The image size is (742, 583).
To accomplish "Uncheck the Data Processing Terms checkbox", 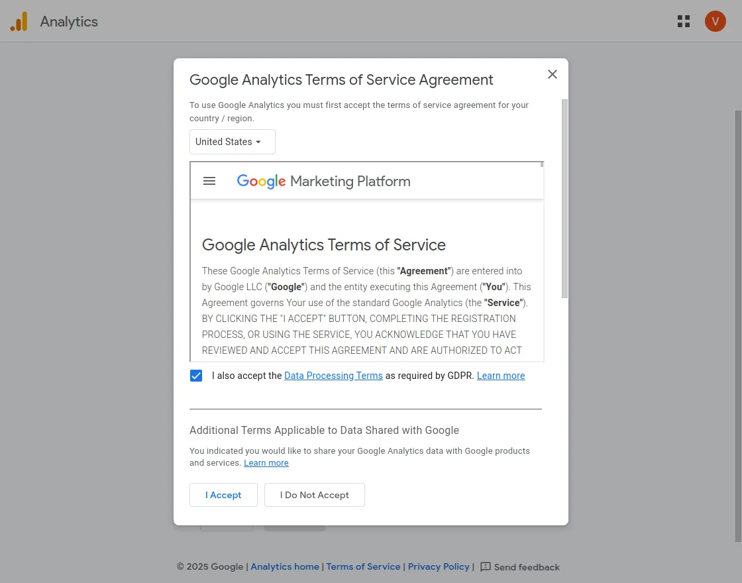I will pos(196,376).
